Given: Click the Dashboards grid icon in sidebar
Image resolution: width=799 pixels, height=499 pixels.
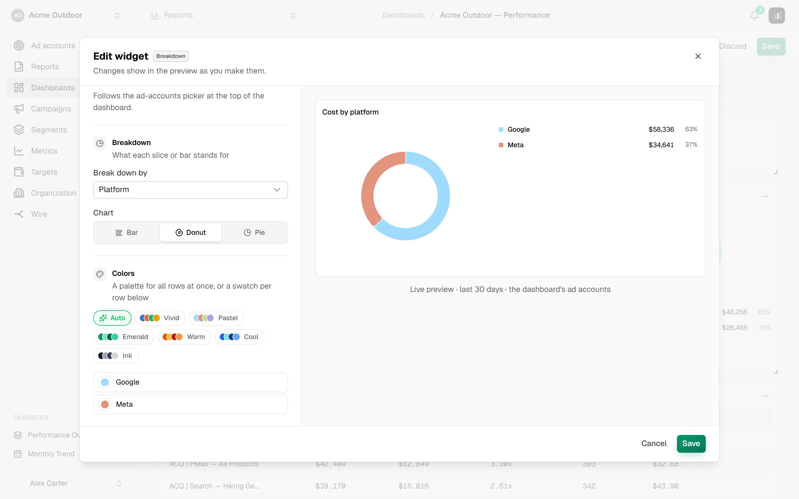Looking at the screenshot, I should (19, 88).
